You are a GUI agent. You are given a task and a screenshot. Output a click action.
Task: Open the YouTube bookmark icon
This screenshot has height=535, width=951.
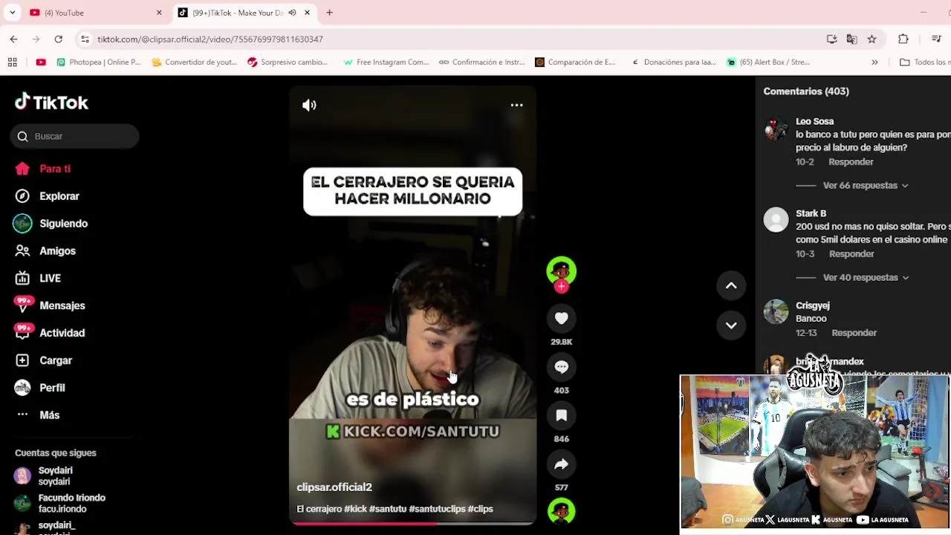[x=41, y=62]
